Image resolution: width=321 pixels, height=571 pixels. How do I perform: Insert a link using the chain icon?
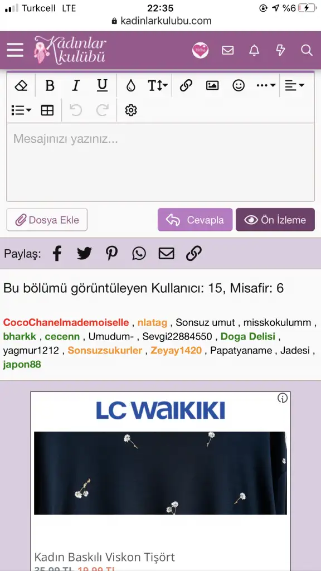(186, 85)
